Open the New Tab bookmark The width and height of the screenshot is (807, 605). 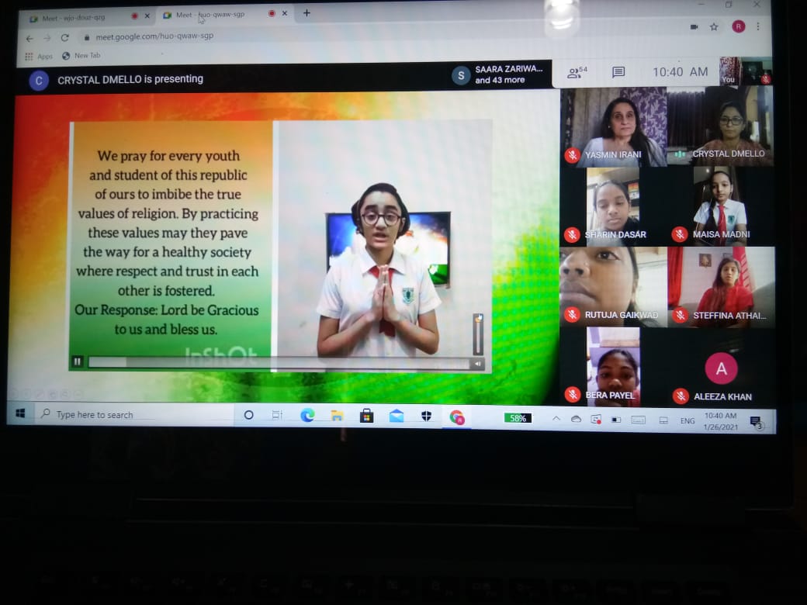pos(81,55)
